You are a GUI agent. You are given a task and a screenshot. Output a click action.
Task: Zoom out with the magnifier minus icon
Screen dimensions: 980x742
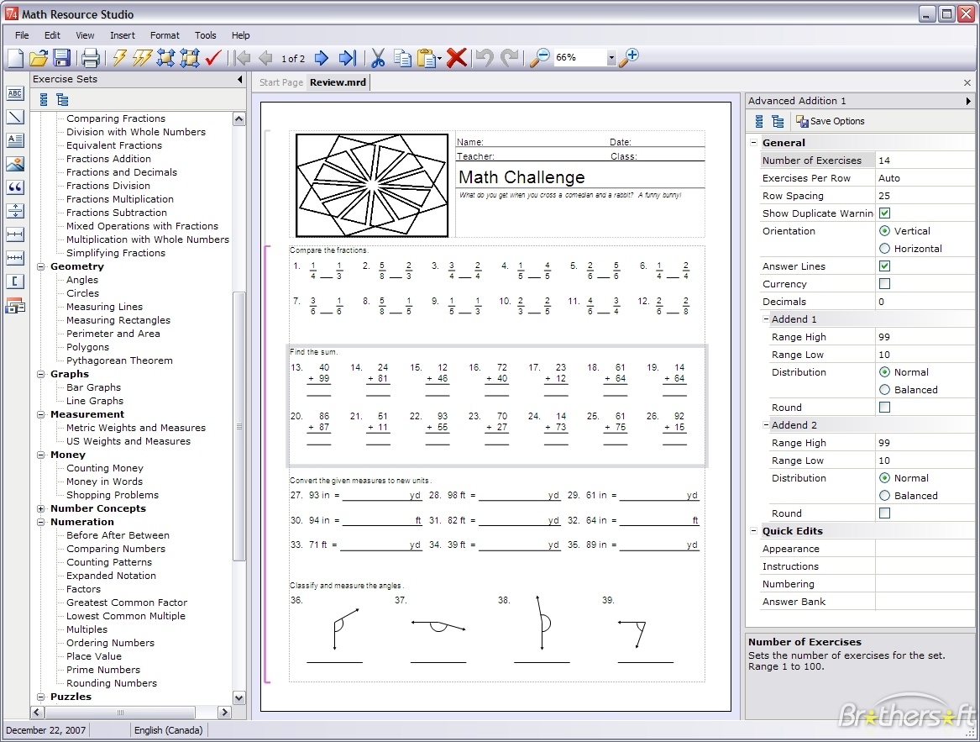[539, 57]
